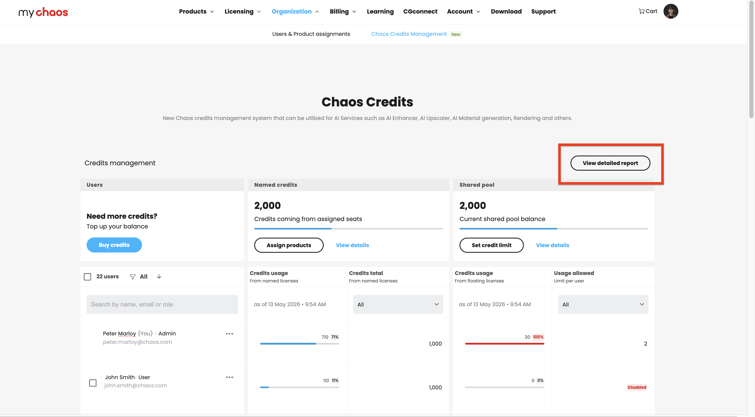This screenshot has height=417, width=755.
Task: Click Peter Marloy's 71% named usage bar
Action: point(300,344)
